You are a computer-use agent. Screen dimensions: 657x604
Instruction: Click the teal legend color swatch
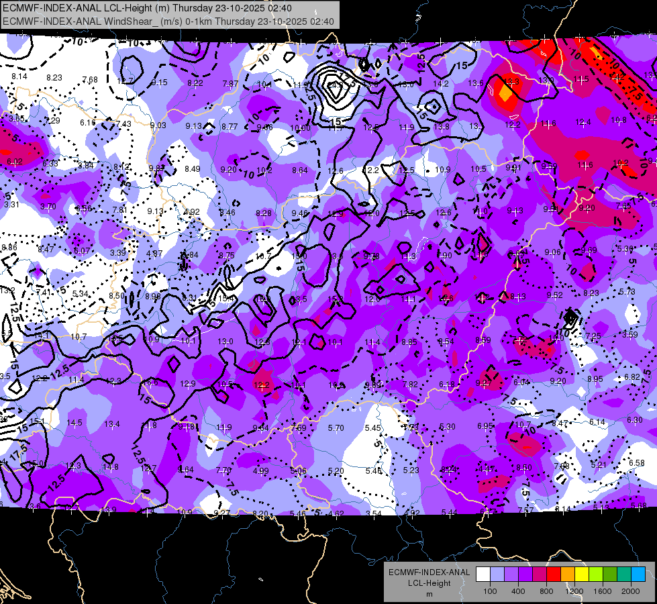coord(624,574)
